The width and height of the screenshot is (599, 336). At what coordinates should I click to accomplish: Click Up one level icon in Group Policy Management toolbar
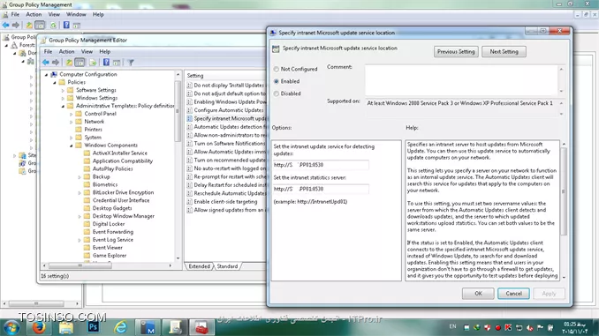(x=29, y=26)
